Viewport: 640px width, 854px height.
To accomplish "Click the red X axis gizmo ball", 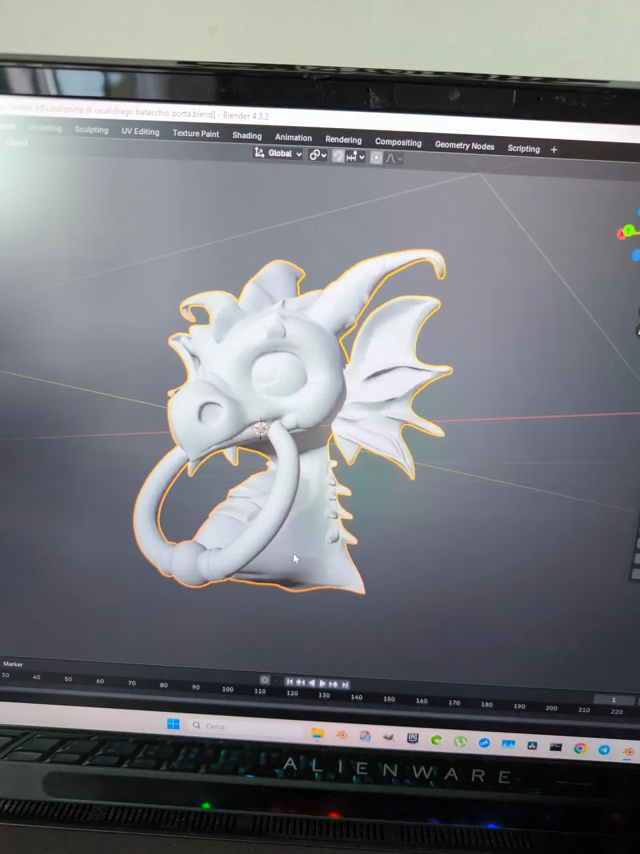I will [621, 234].
